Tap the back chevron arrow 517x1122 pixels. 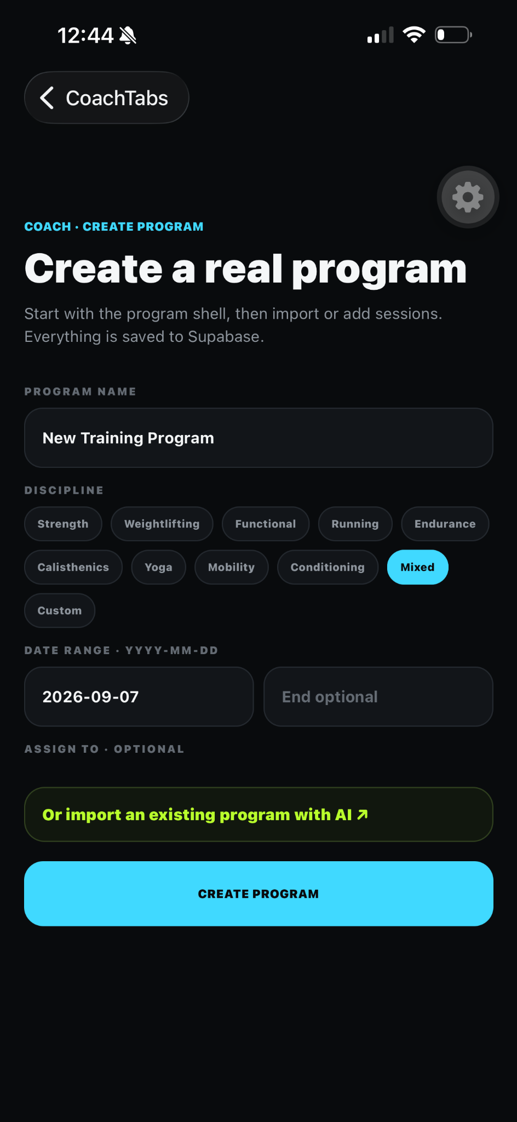pos(47,98)
